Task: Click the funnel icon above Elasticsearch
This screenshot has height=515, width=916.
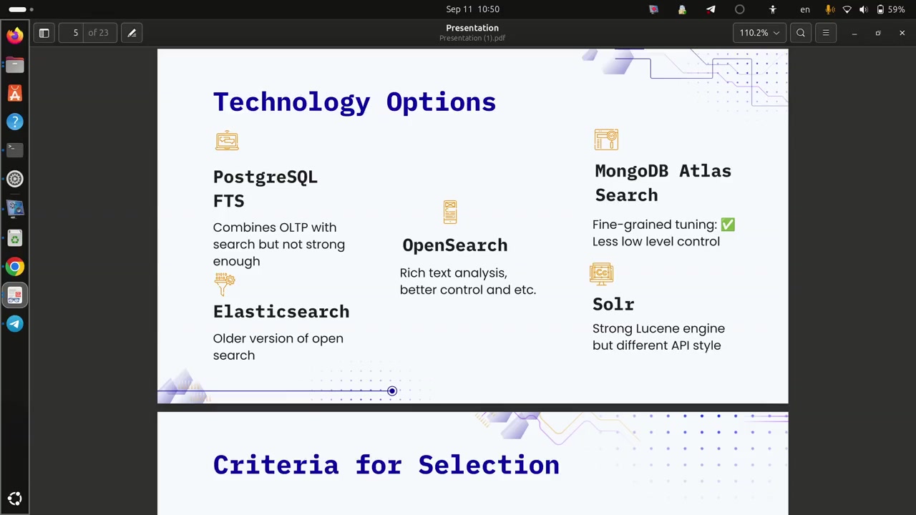Action: [x=225, y=284]
